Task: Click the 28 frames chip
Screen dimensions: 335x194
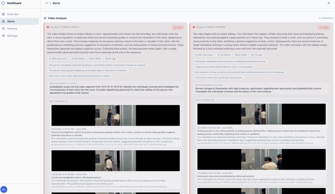Action: tap(78, 58)
